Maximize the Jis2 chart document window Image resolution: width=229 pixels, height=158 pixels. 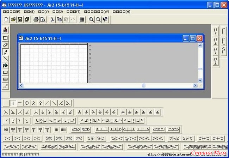(193, 38)
